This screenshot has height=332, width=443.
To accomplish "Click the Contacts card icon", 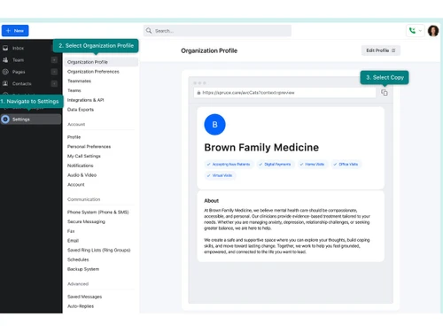I will pyautogui.click(x=5, y=83).
